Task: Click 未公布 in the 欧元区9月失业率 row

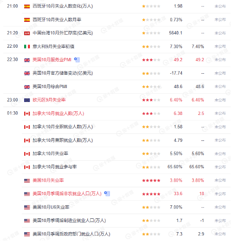Action: (x=220, y=100)
